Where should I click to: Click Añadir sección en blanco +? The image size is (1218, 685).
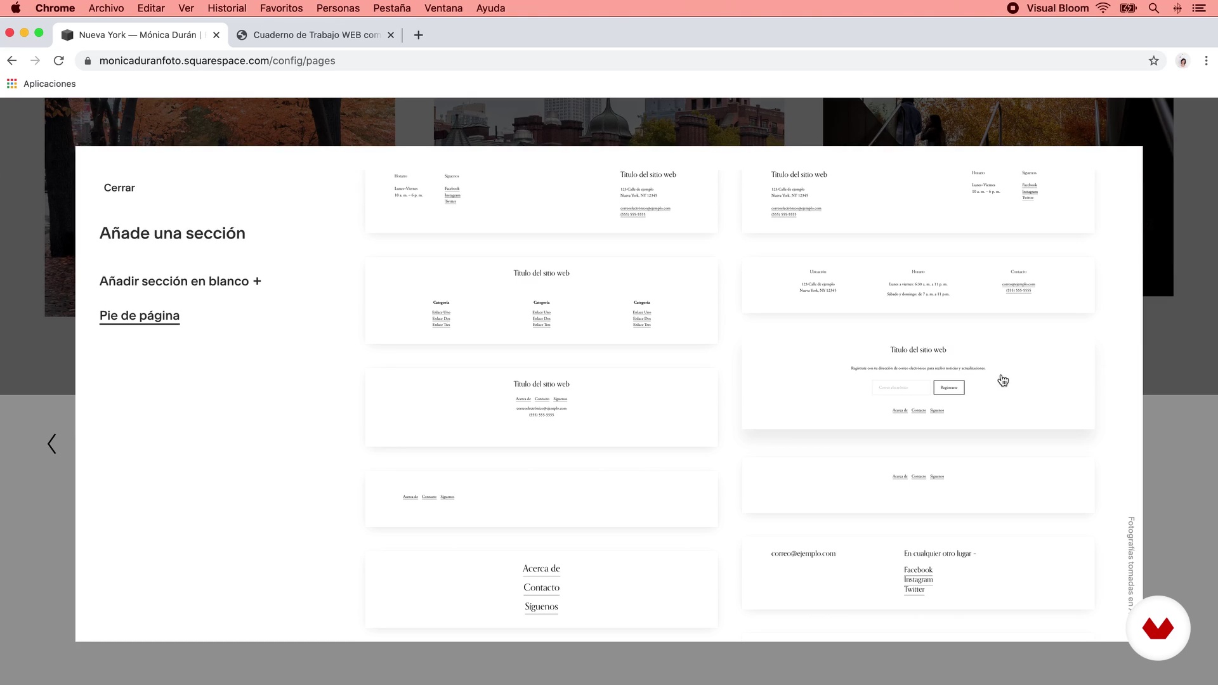[x=180, y=281]
